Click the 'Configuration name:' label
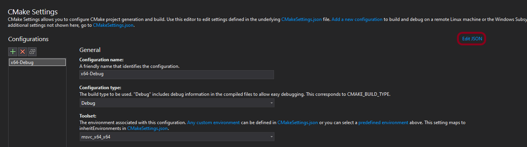The image size is (527, 147). (x=102, y=60)
